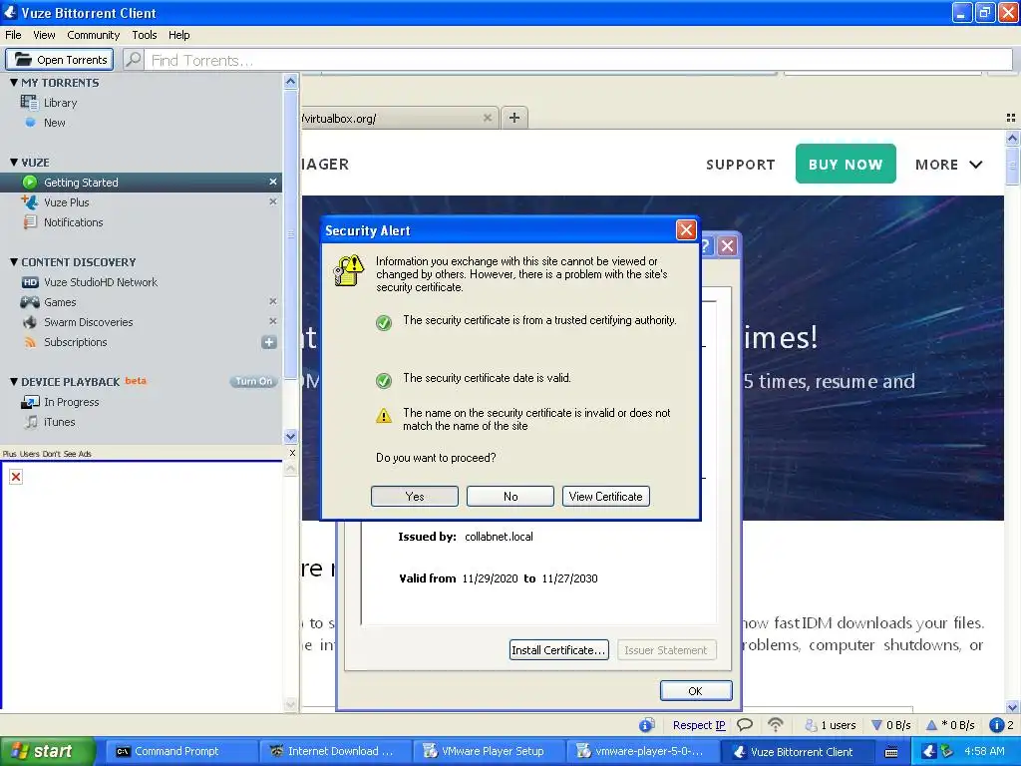
Task: Close the virtualbox.org tab
Action: tap(487, 118)
